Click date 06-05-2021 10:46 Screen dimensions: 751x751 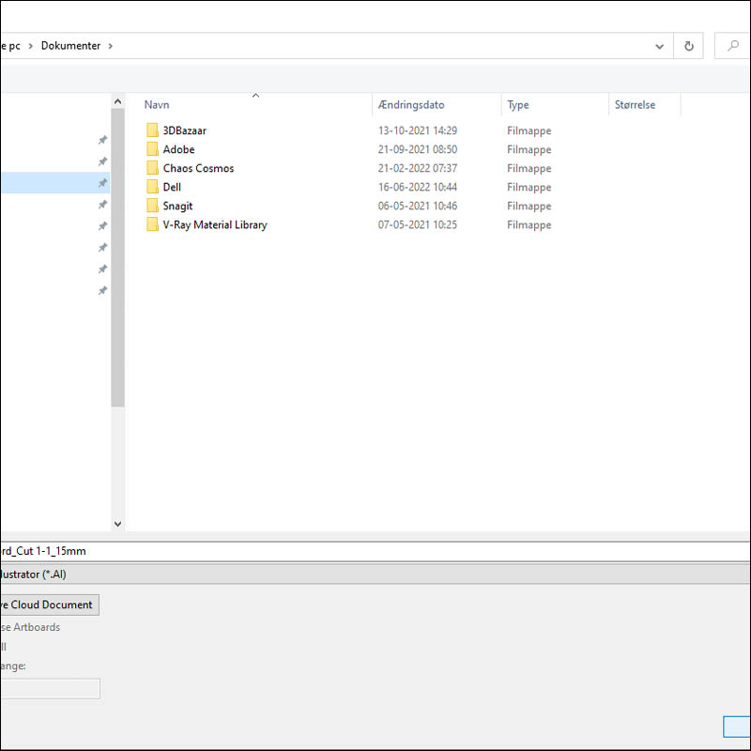pyautogui.click(x=418, y=206)
